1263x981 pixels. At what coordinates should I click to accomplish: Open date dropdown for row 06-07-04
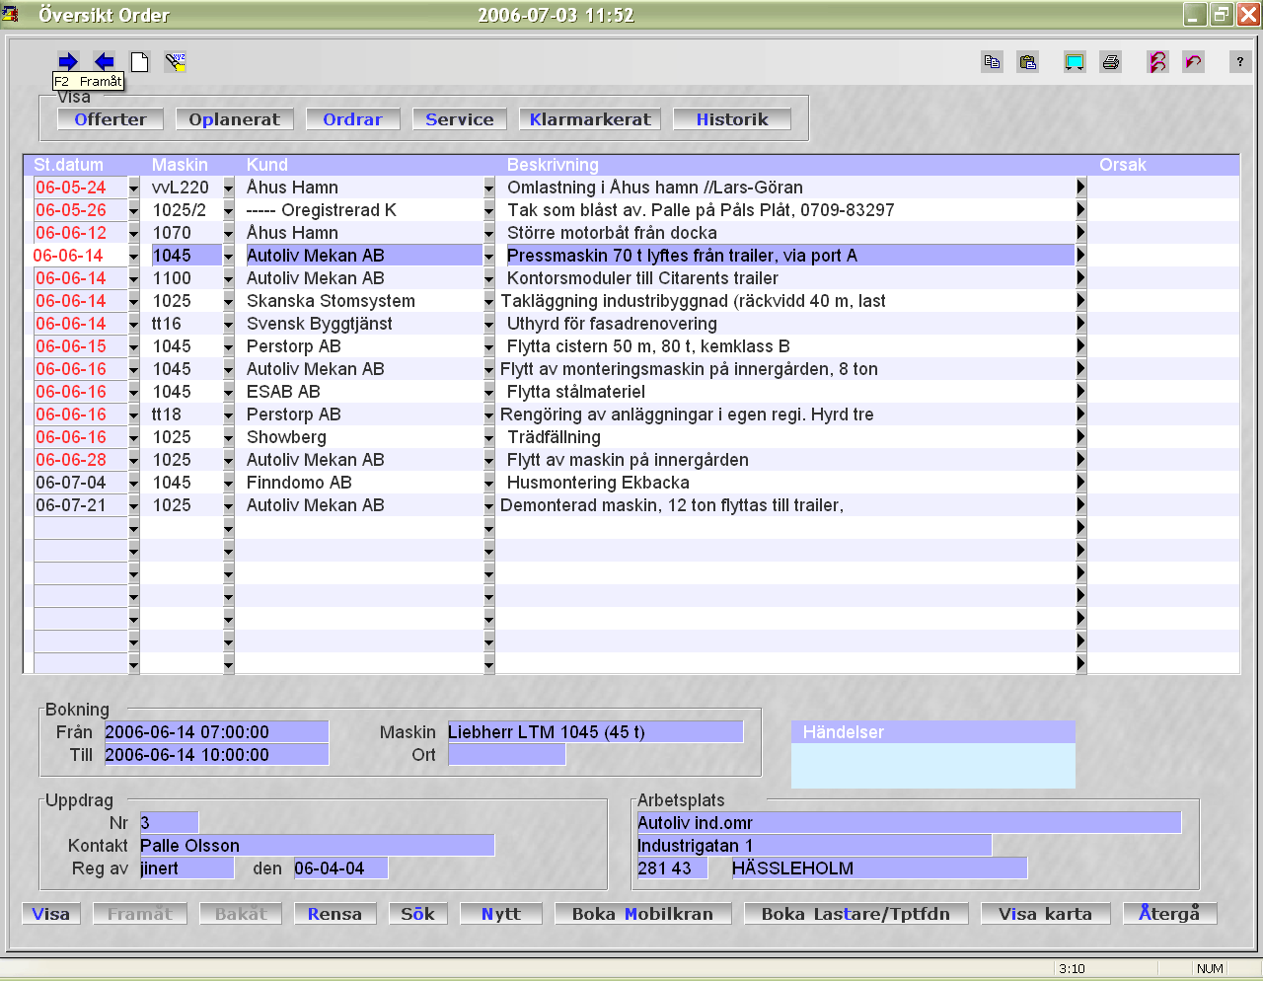click(x=134, y=483)
